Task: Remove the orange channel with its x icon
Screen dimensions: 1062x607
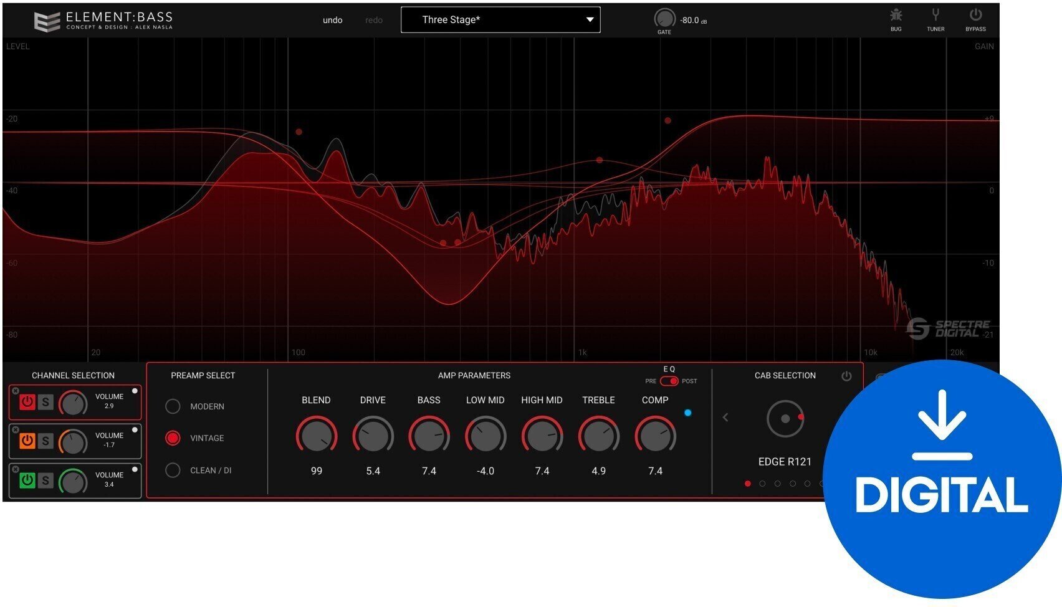Action: click(x=15, y=430)
